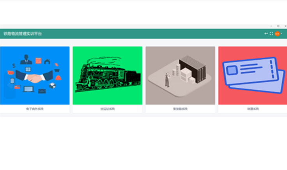Open the handshake e-commerce system tile
The height and width of the screenshot is (170, 287).
[35, 76]
